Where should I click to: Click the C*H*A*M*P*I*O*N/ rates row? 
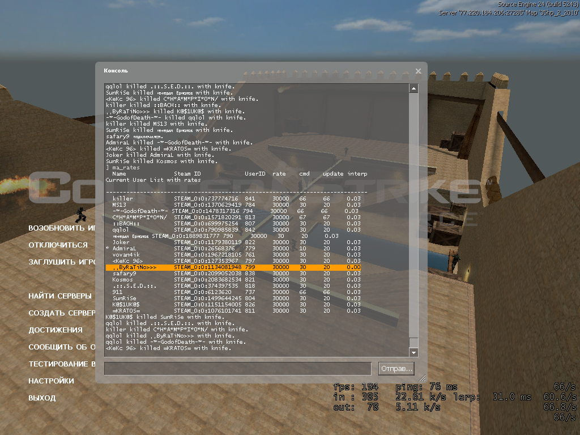point(236,217)
